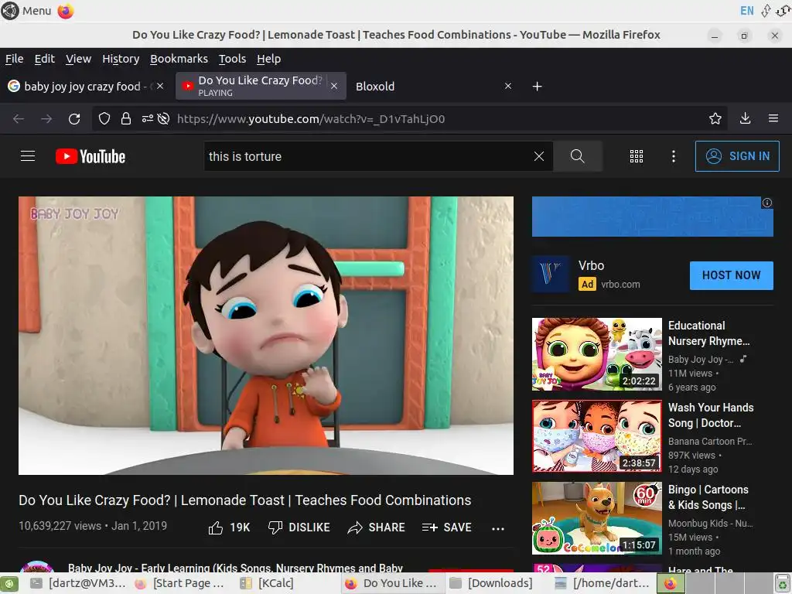Click the YouTube search magnifier button
792x594 pixels.
click(577, 156)
